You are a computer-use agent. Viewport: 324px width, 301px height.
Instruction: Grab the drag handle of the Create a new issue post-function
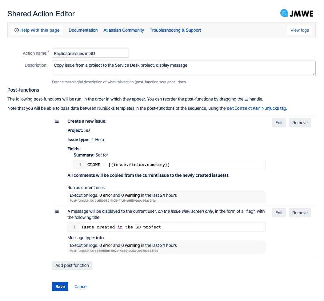click(x=57, y=121)
